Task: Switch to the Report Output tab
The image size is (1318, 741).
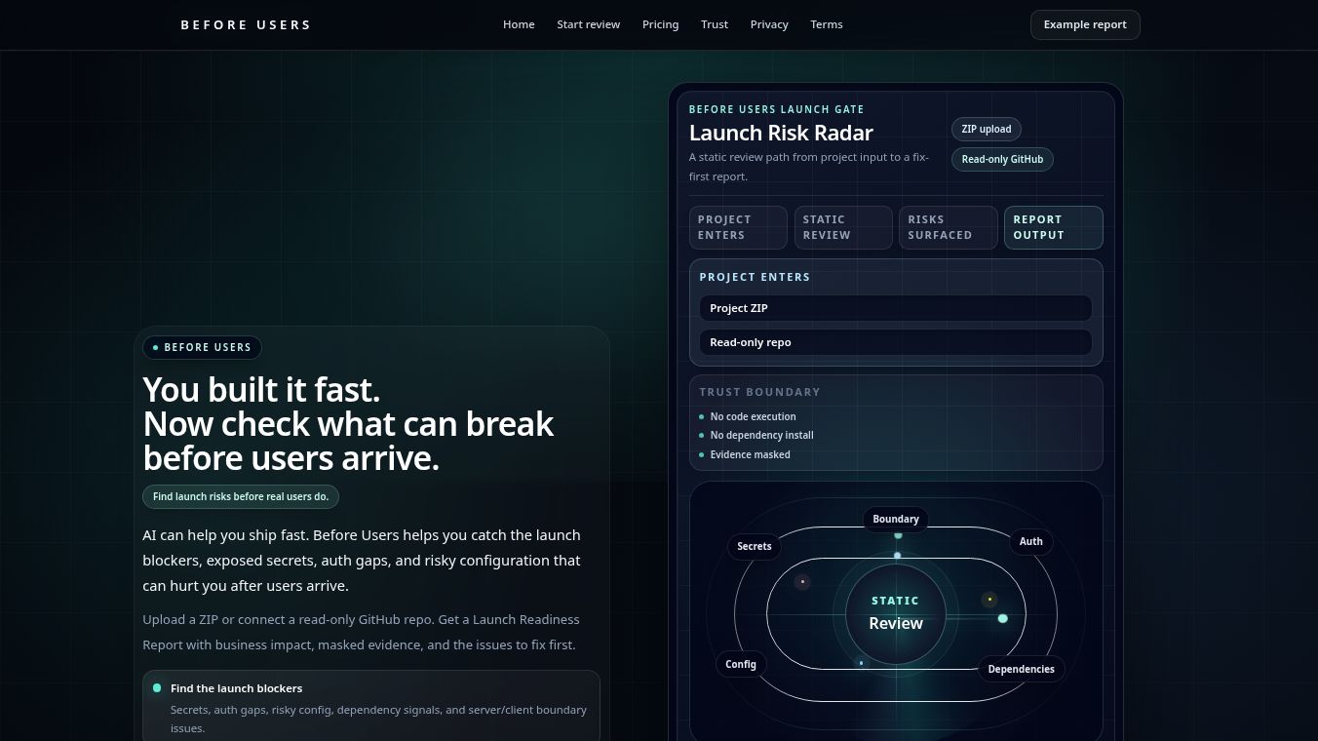Action: click(1054, 227)
